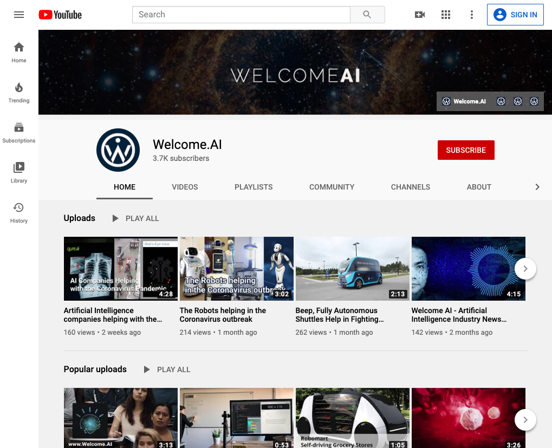Click the second banner social link icon
The image size is (552, 448).
point(501,101)
